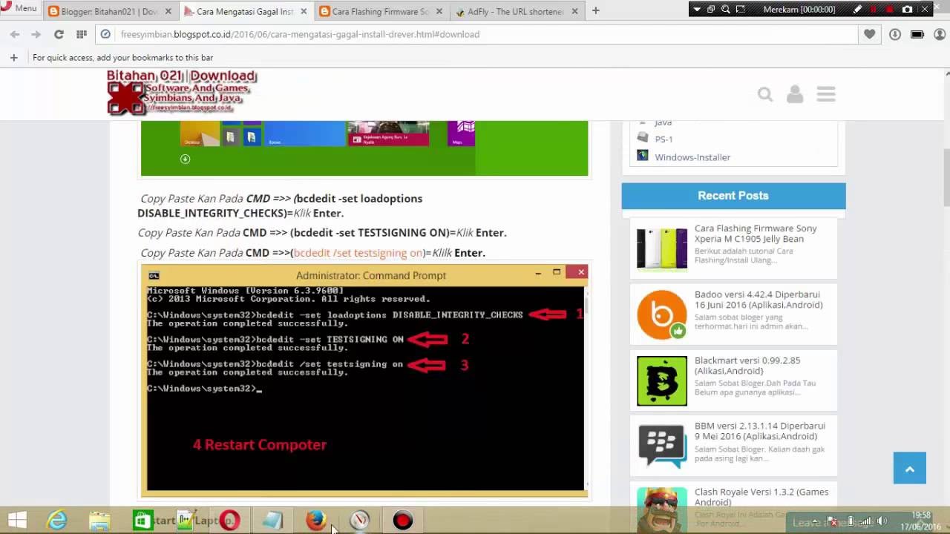Screen dimensions: 950x534
Task: Open BBM versi 2.13.1.14 post
Action: (760, 431)
